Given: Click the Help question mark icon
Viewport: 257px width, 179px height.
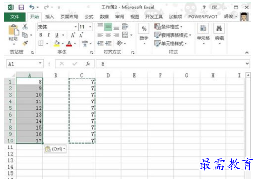Looking at the screenshot, I should click(x=204, y=8).
